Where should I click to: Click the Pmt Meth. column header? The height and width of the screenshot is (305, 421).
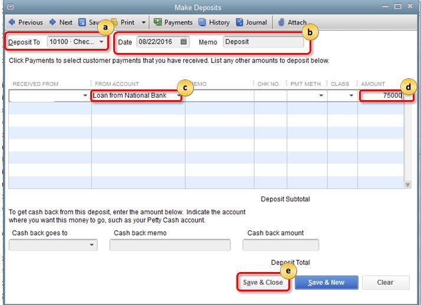pyautogui.click(x=306, y=84)
